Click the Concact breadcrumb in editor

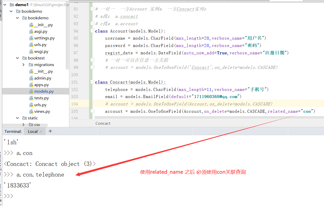103,123
